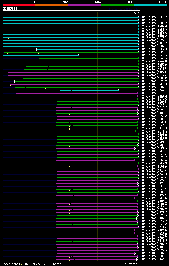Click the purple alignment bar of UniRef100_B9EXJ4
Image resolution: width=169 pixels, height=266 pixels.
click(x=74, y=73)
